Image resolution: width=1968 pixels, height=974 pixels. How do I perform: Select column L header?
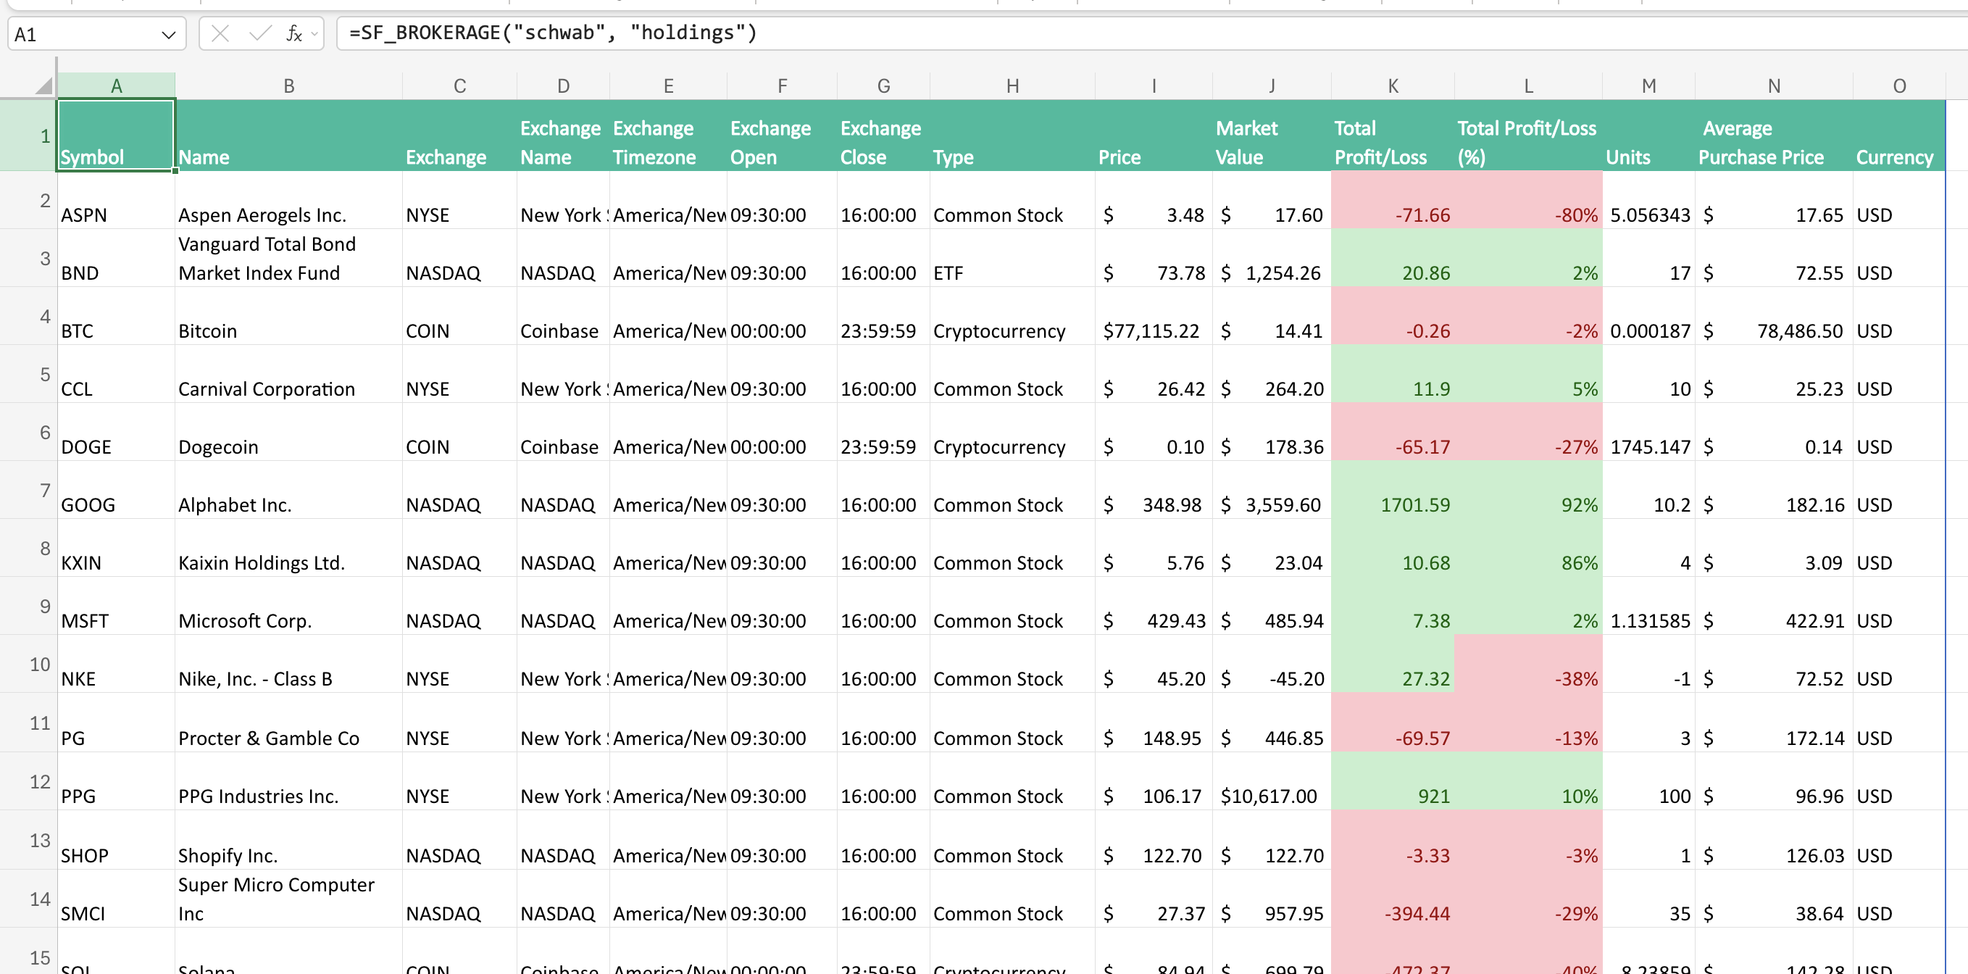(x=1528, y=86)
